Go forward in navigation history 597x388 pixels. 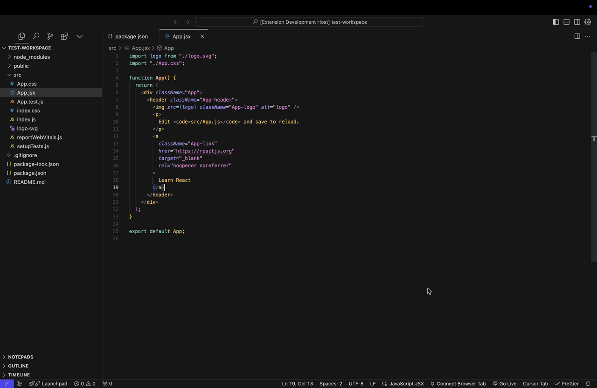click(187, 22)
